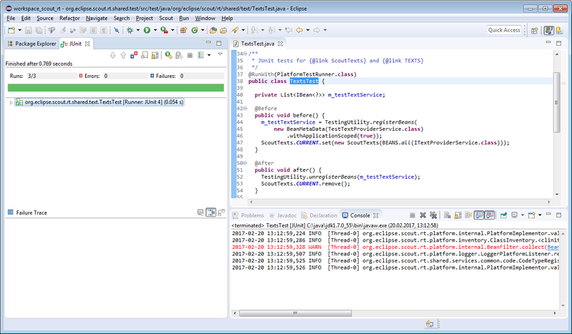Switch to the Java perspective icon
572x334 pixels.
coord(549,31)
